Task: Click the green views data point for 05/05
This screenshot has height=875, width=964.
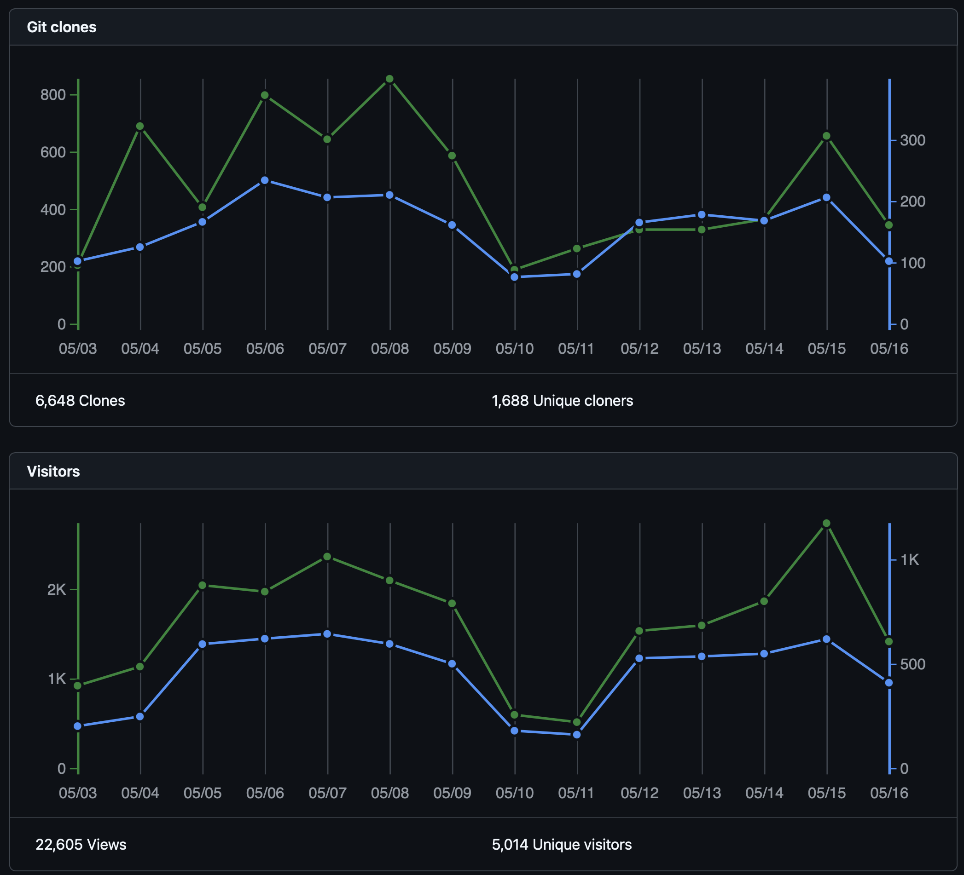Action: click(x=202, y=586)
